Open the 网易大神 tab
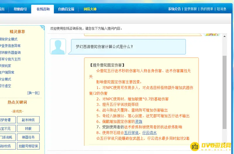The width and height of the screenshot is (234, 154). point(90,9)
